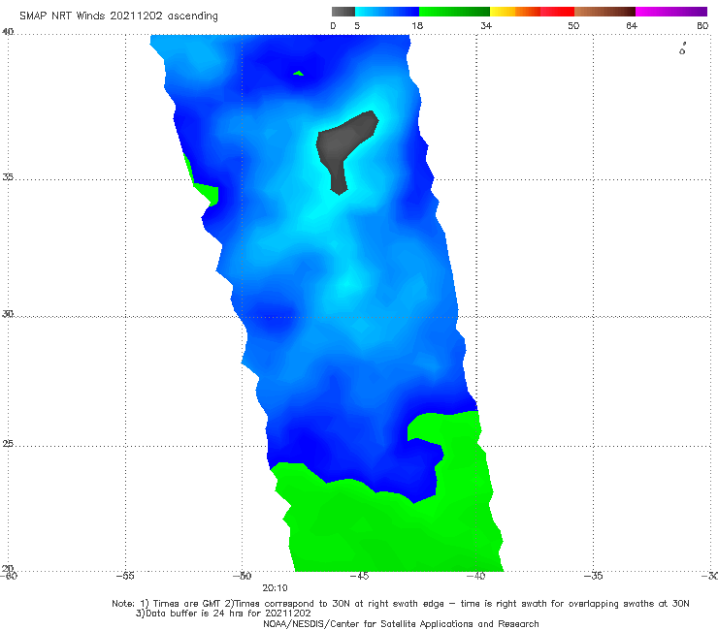Click the latitude label '30'
The width and height of the screenshot is (718, 630).
pyautogui.click(x=8, y=314)
